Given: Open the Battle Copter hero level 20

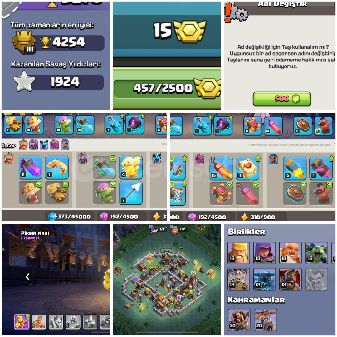Looking at the screenshot, I should pos(266,320).
